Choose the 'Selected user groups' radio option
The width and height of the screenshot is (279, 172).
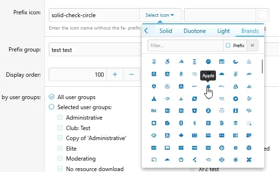52,107
